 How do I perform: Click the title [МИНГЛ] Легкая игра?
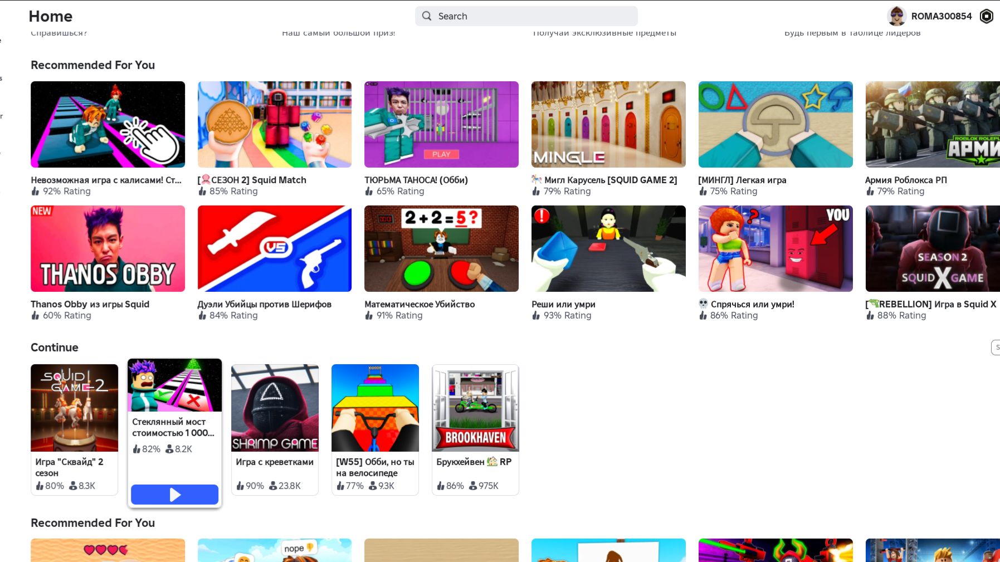tap(742, 180)
